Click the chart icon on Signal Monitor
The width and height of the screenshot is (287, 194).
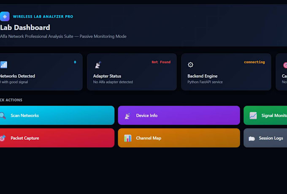click(253, 115)
